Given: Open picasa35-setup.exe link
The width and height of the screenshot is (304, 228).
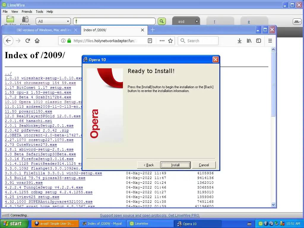Looking at the screenshot, I should coord(45,178).
